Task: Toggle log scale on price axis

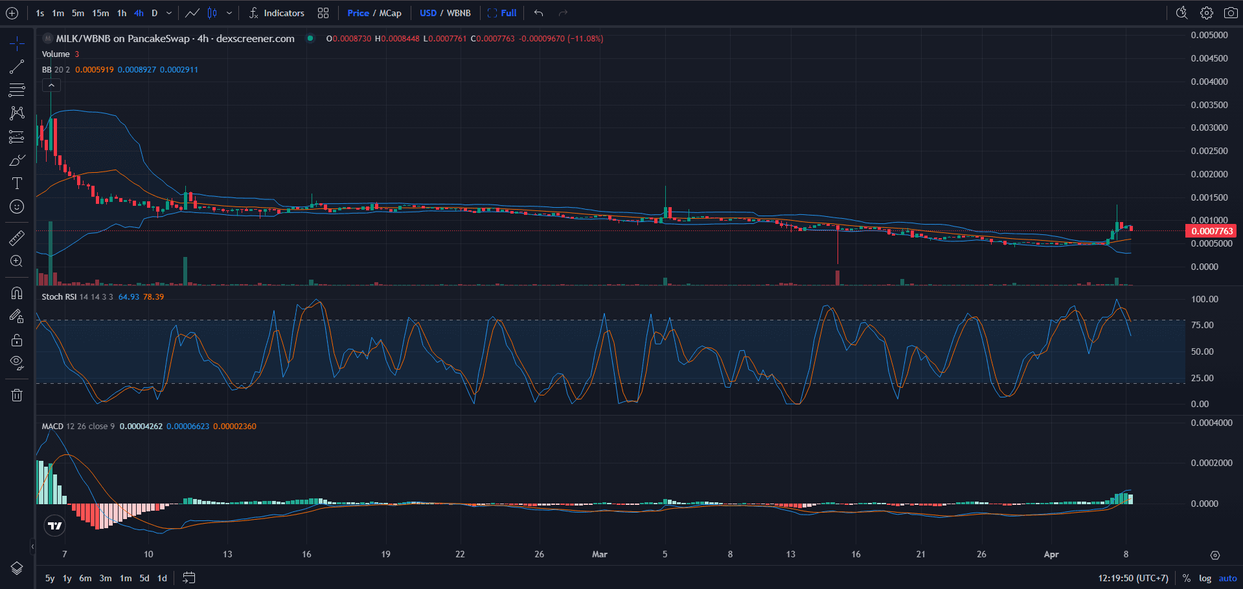Action: tap(1205, 578)
